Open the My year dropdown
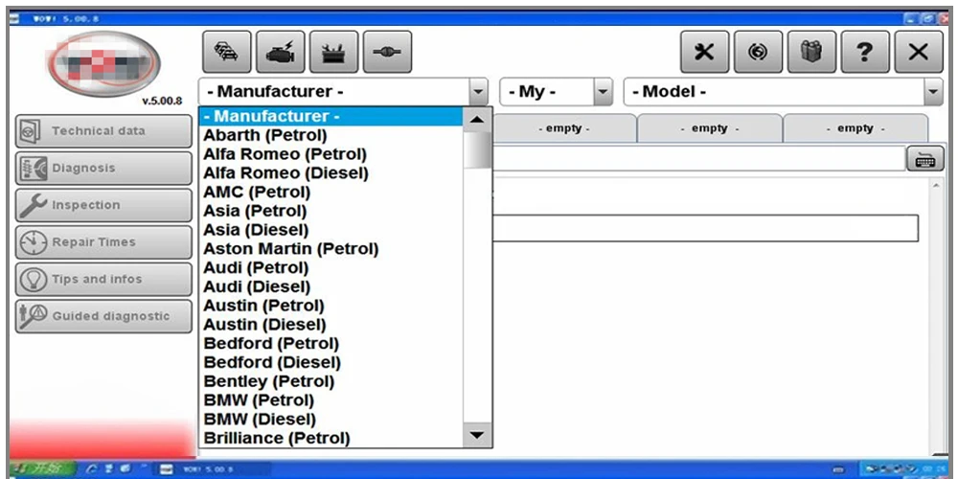Viewport: 958px width, 479px height. (603, 92)
